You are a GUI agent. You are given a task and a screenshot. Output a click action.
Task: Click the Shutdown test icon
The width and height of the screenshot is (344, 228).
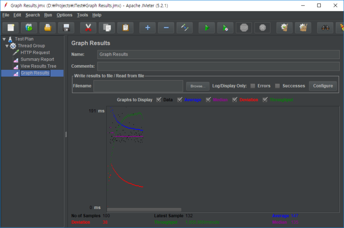262,28
